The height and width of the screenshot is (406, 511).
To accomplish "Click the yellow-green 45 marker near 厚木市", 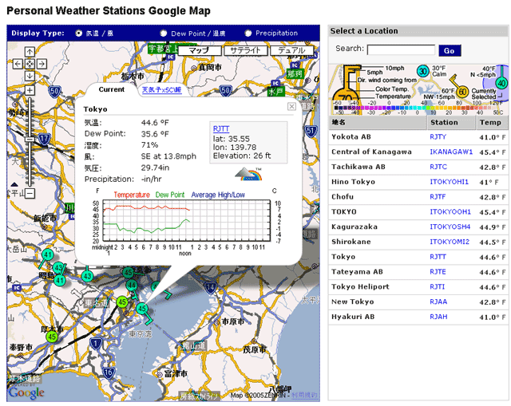I will tap(51, 337).
